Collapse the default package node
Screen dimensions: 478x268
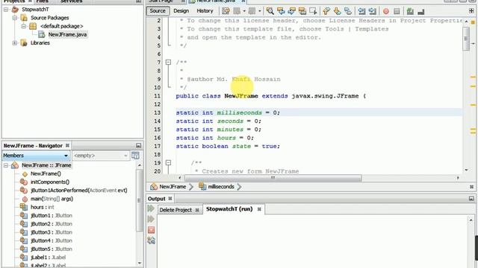point(23,26)
